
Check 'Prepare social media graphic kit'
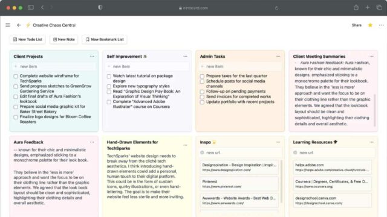[16, 107]
